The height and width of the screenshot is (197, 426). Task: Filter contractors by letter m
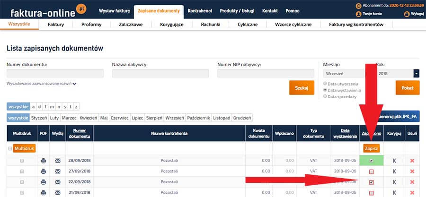pos(52,107)
